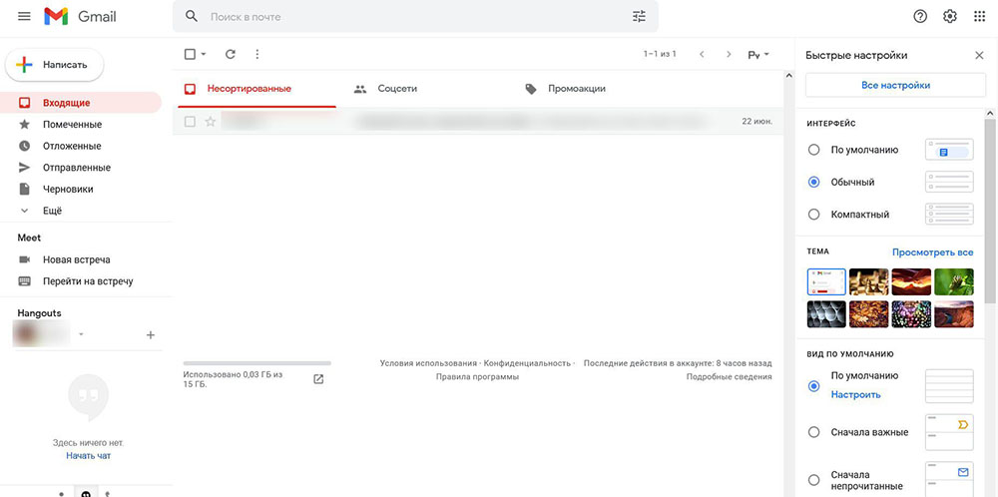The height and width of the screenshot is (497, 998).
Task: Tick the checkbox of 22 июн. message
Action: point(190,122)
